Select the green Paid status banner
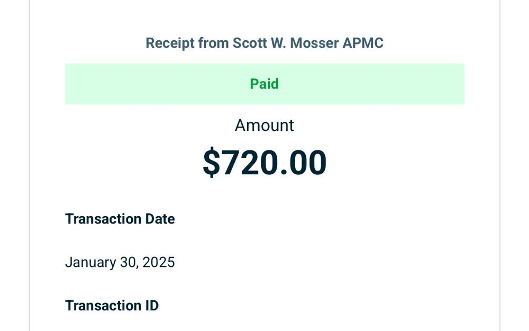Viewport: 529px width, 331px height. 264,84
